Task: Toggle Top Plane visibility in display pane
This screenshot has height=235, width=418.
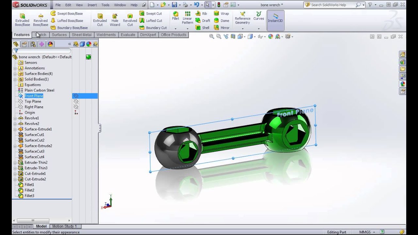Action: tap(76, 102)
